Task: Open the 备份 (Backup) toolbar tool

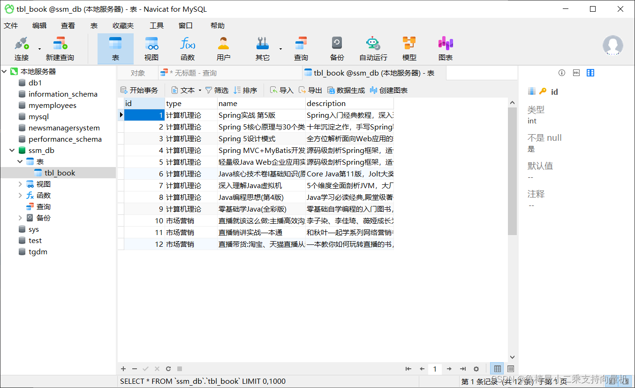Action: pos(337,49)
